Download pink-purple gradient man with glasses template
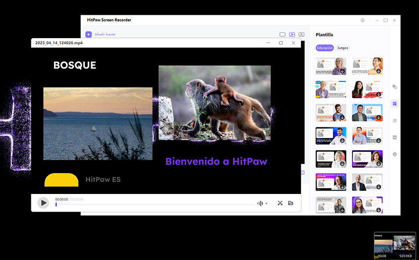This screenshot has width=419, height=260. coord(343,187)
